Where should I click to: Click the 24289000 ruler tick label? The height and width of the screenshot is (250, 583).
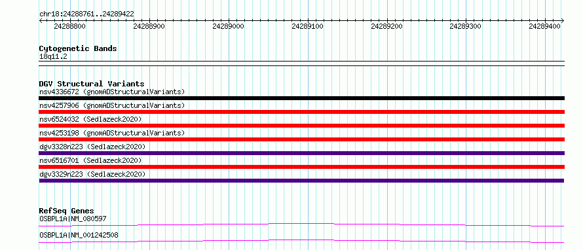229,26
